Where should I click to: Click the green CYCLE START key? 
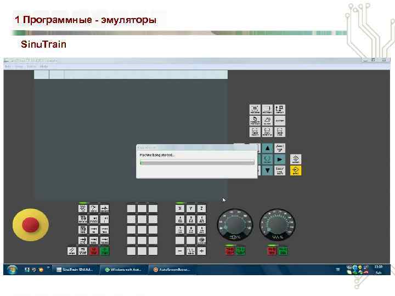point(105,251)
